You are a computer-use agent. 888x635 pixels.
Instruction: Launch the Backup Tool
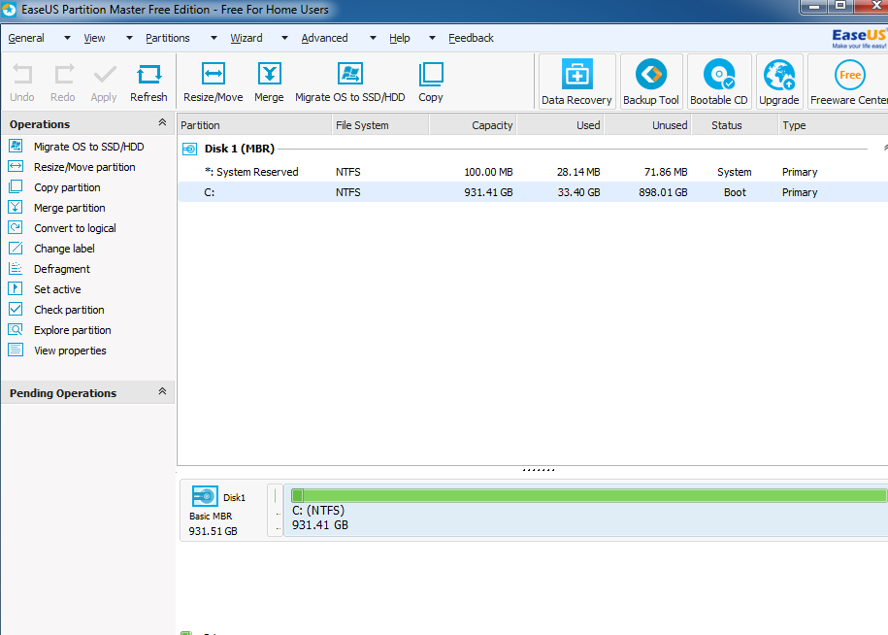[651, 82]
